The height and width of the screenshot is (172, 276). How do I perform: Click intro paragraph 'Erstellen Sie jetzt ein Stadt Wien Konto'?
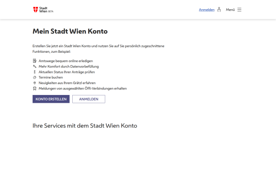pos(98,49)
